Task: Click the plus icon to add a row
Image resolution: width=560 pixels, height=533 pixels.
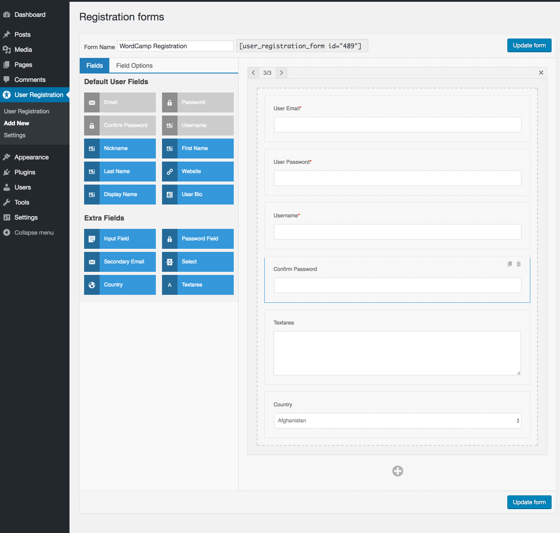Action: [x=398, y=471]
